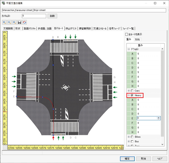169x163 pixels.
Task: Click the app icon in title bar
Action: pyautogui.click(x=3, y=3)
